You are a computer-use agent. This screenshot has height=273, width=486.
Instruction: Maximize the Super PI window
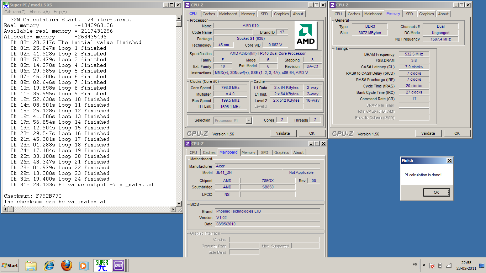(171, 5)
